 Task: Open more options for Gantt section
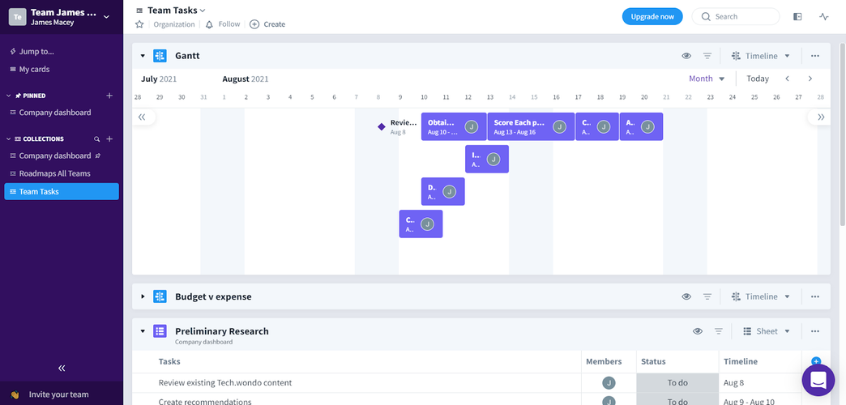[815, 56]
